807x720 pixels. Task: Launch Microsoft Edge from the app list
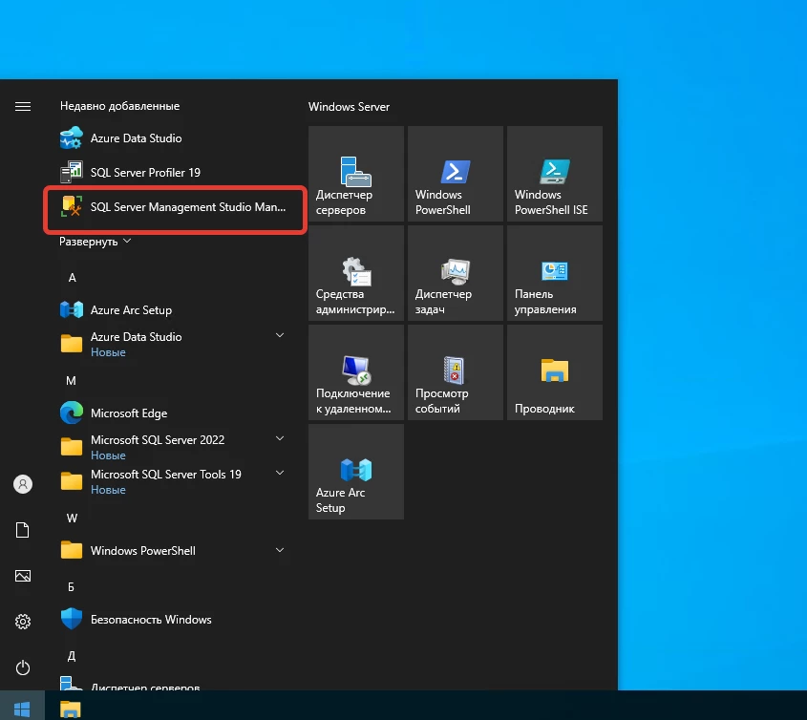pyautogui.click(x=128, y=413)
